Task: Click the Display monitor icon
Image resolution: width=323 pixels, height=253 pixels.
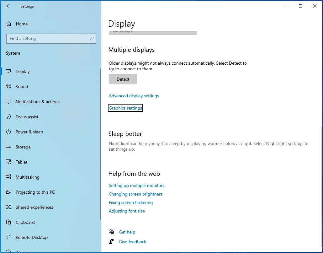Action: (8, 71)
